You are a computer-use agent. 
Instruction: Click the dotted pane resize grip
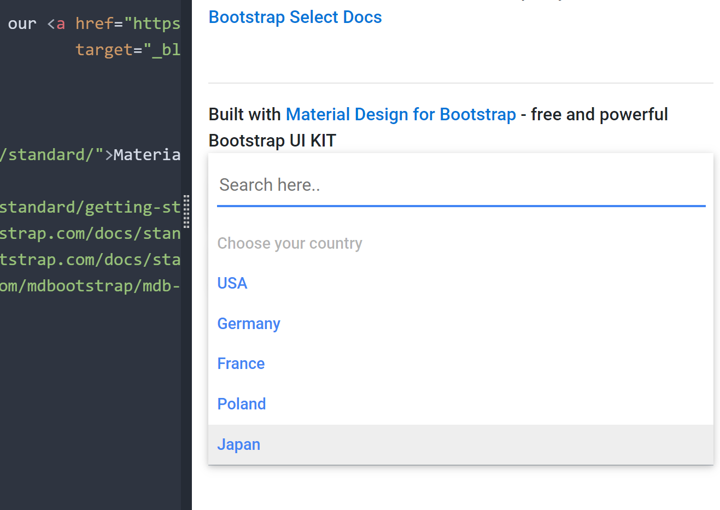pyautogui.click(x=186, y=212)
